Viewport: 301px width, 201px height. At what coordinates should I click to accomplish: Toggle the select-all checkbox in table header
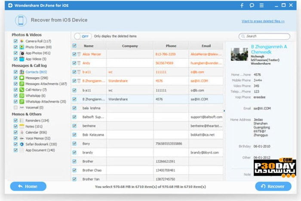(74, 46)
